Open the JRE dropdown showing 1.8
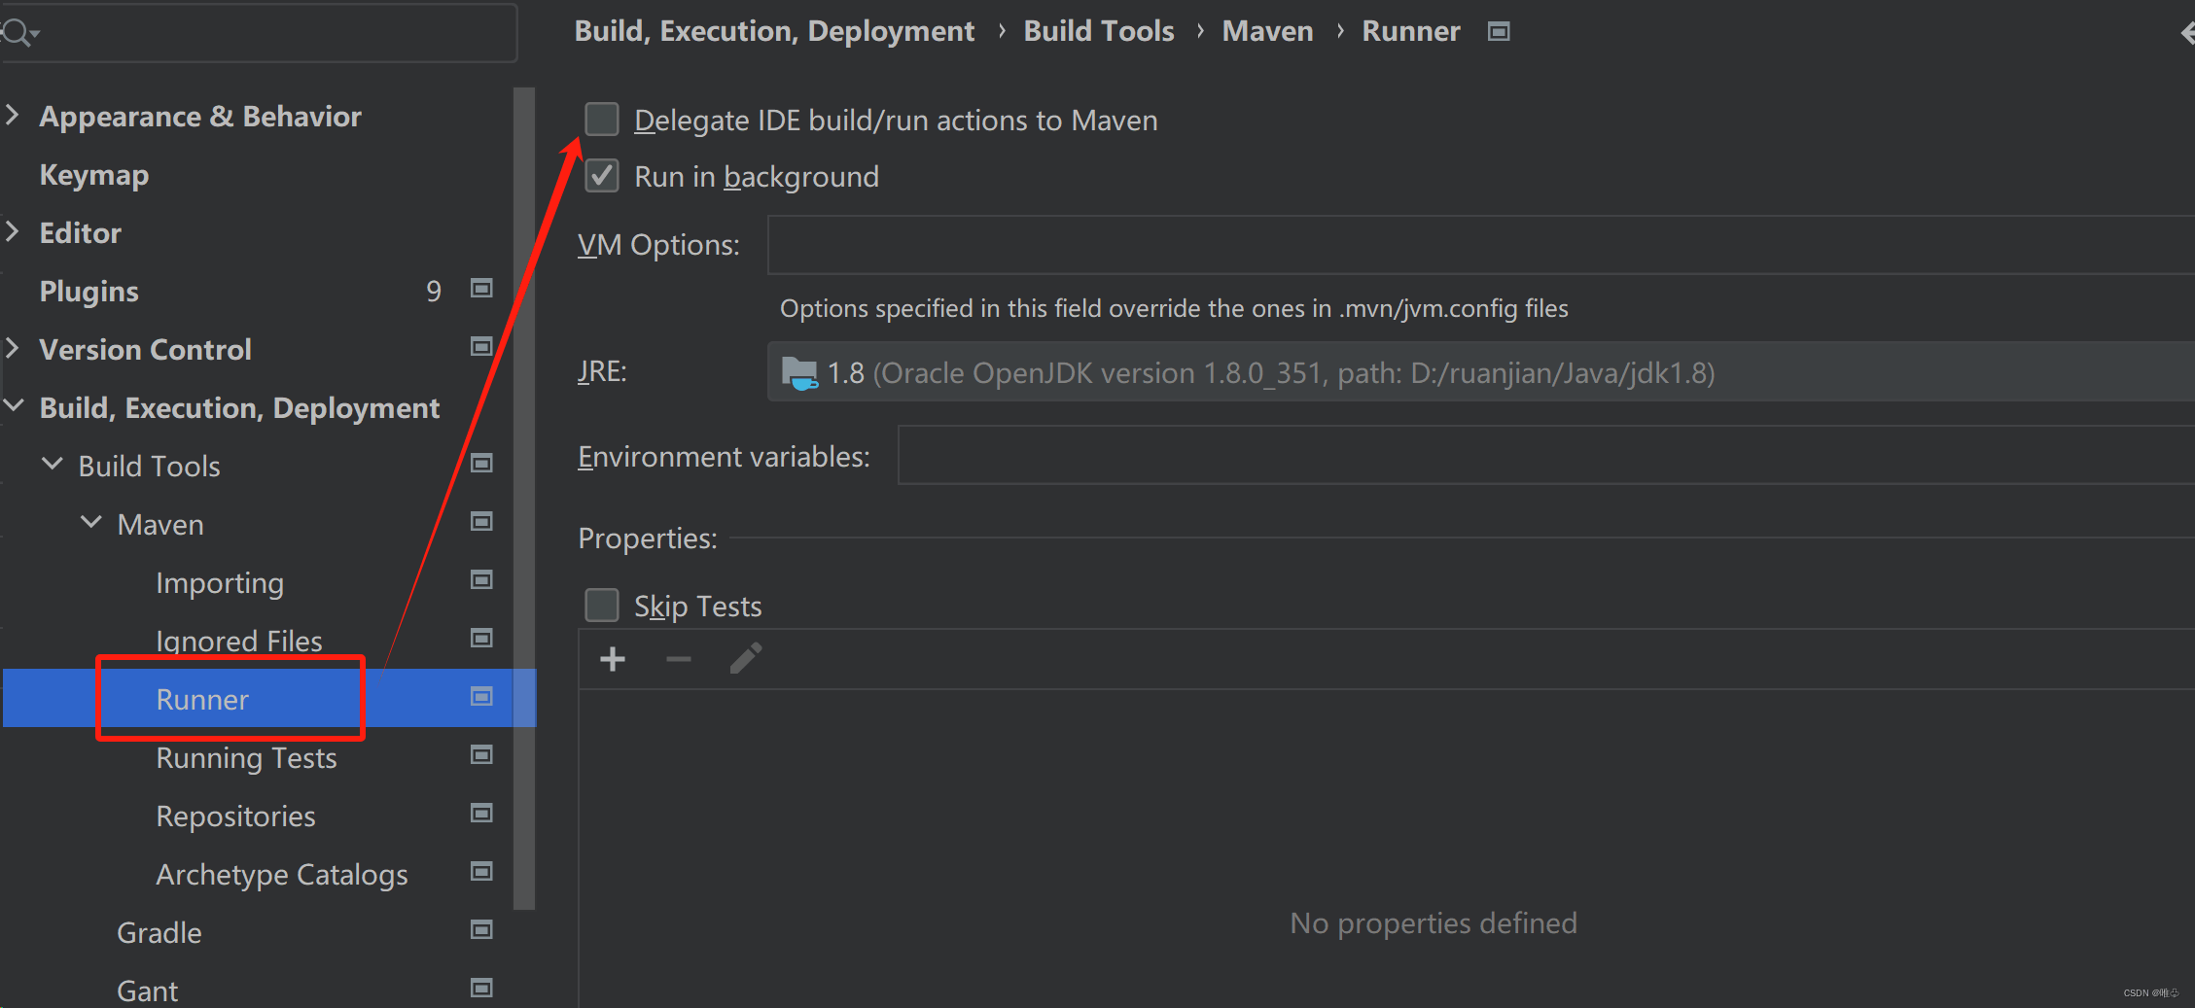 1480,372
